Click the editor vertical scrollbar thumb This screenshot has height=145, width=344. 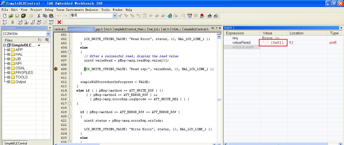219,100
